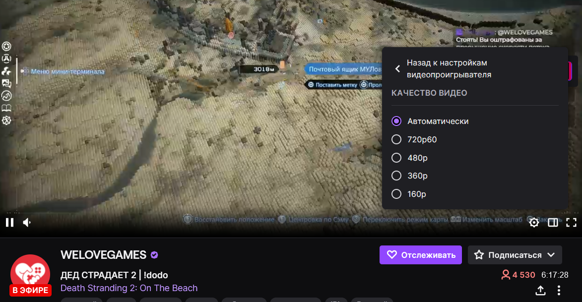The height and width of the screenshot is (302, 582).
Task: Expand the Подписаться dropdown arrow
Action: coord(551,255)
